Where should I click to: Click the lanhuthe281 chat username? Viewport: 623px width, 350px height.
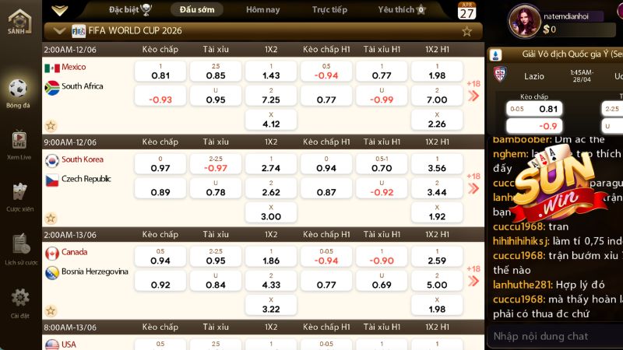pyautogui.click(x=523, y=285)
